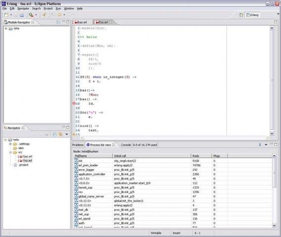Click the Open Perspective icon
This screenshot has height=237, width=281.
[x=241, y=15]
